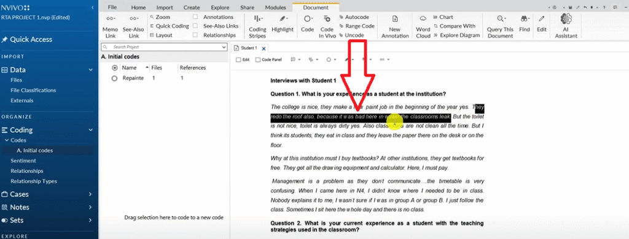Open the Find binoculars tool

525,24
